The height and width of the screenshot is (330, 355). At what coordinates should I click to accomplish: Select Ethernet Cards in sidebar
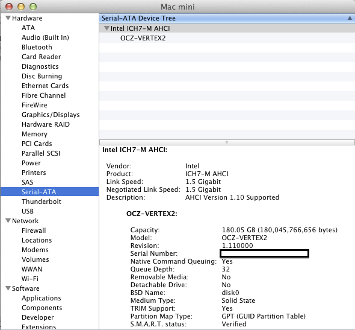tap(45, 86)
